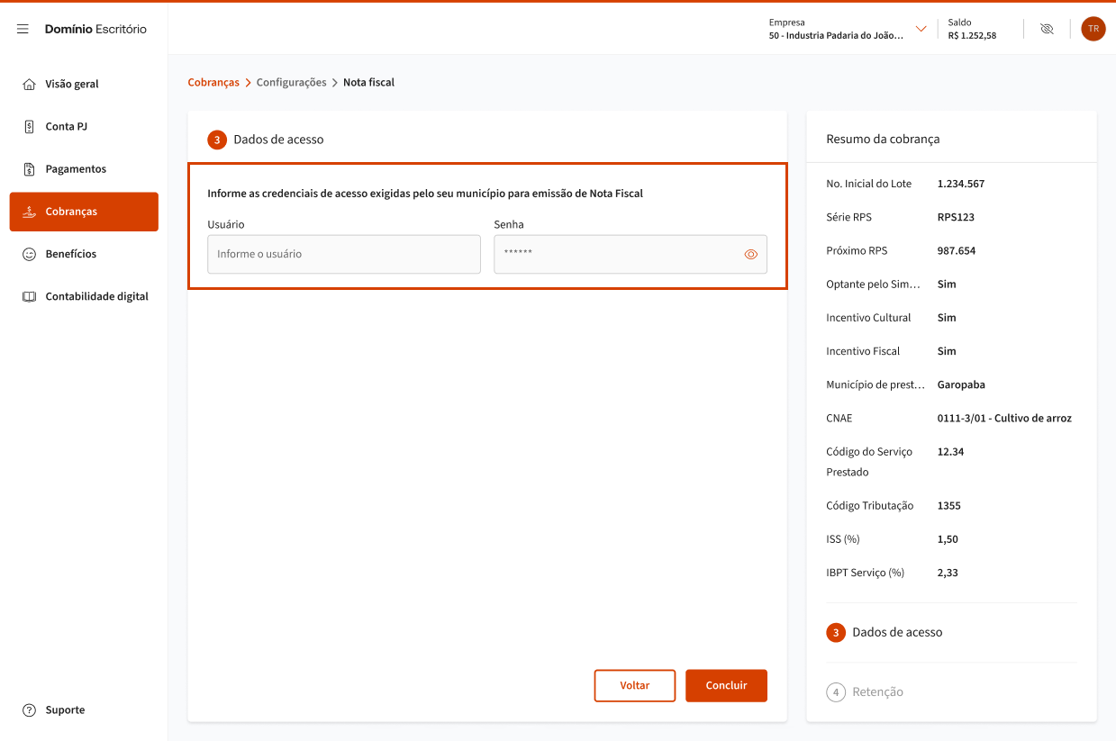Follow the Cobranças breadcrumb link
The image size is (1116, 741).
[213, 82]
